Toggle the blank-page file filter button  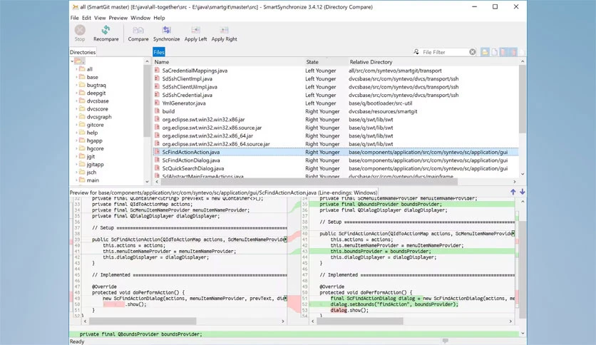point(494,52)
